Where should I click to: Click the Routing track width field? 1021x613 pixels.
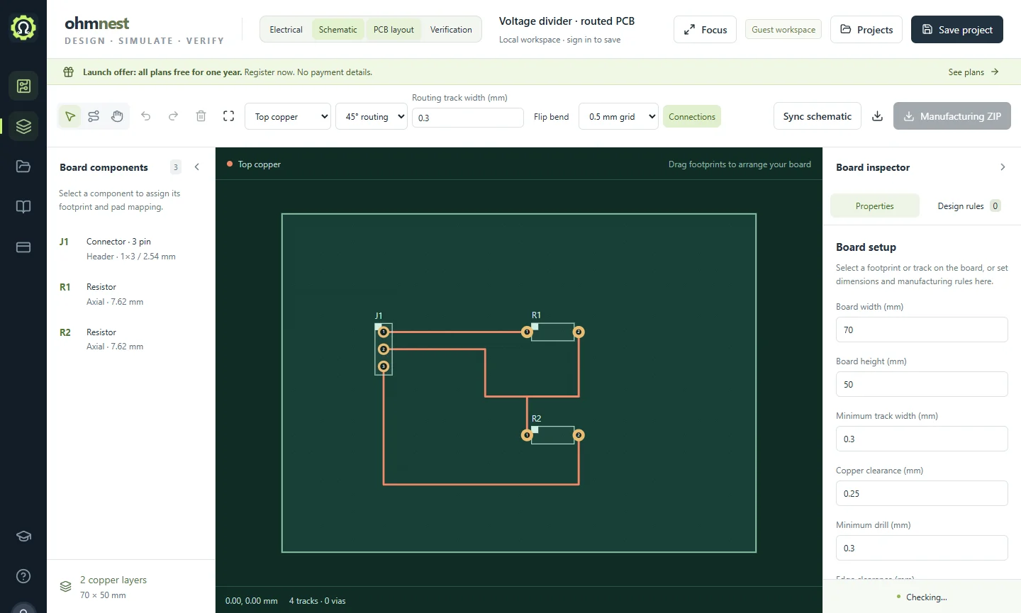coord(468,118)
